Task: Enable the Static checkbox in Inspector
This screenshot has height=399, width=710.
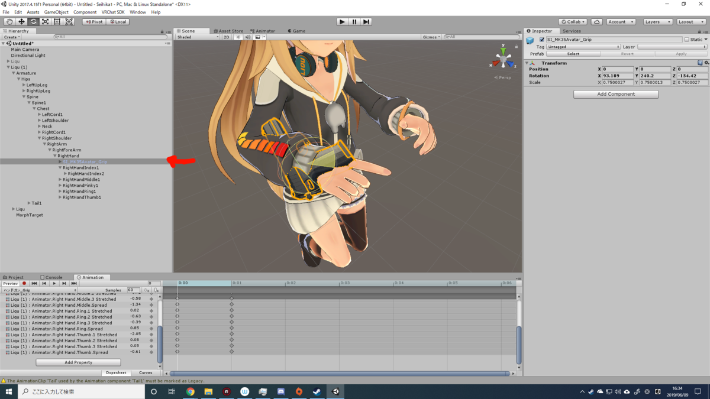Action: click(x=686, y=40)
